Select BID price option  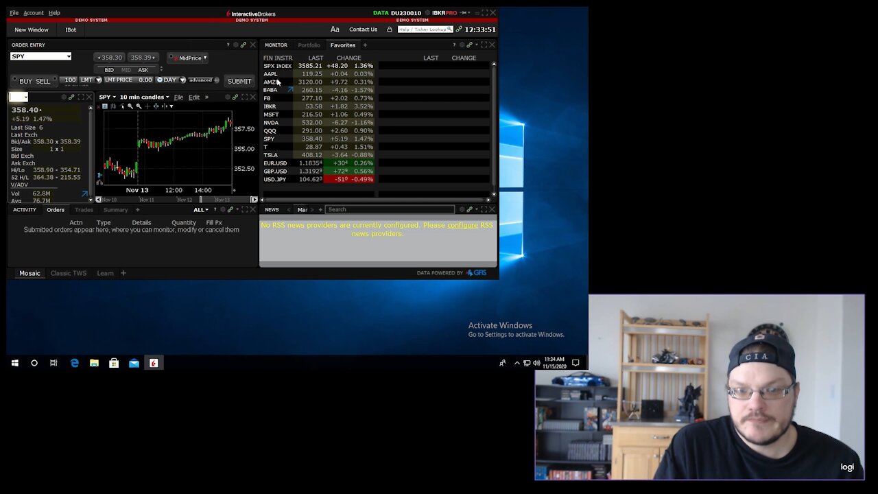(109, 70)
